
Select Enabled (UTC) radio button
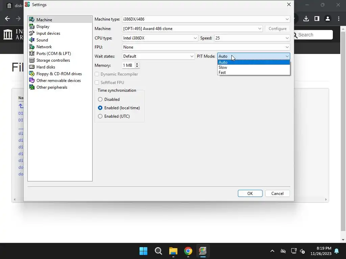click(x=100, y=116)
